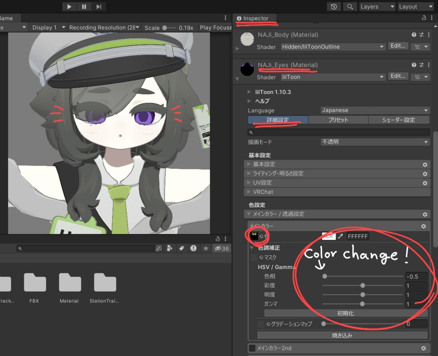Open the Game view three-dot menu
The height and width of the screenshot is (356, 438).
(225, 18)
